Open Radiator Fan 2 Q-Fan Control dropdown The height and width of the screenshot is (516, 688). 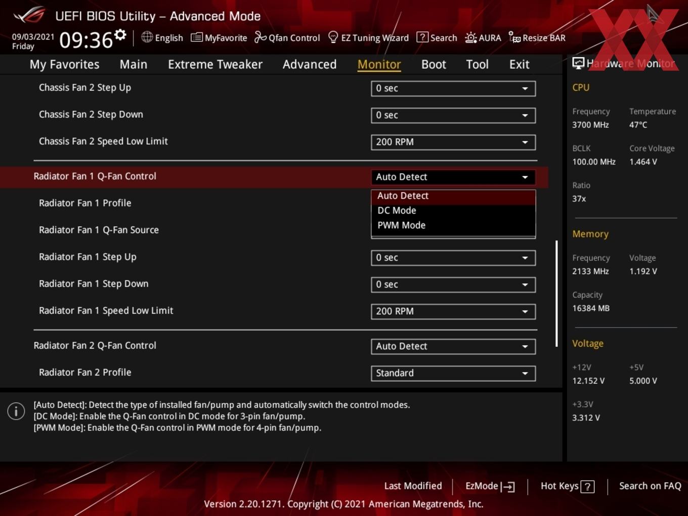[453, 346]
